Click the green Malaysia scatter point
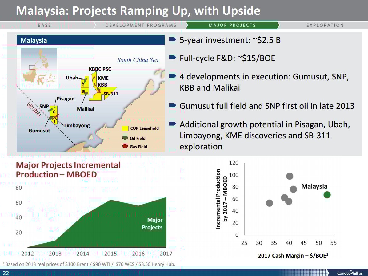 [327, 195]
